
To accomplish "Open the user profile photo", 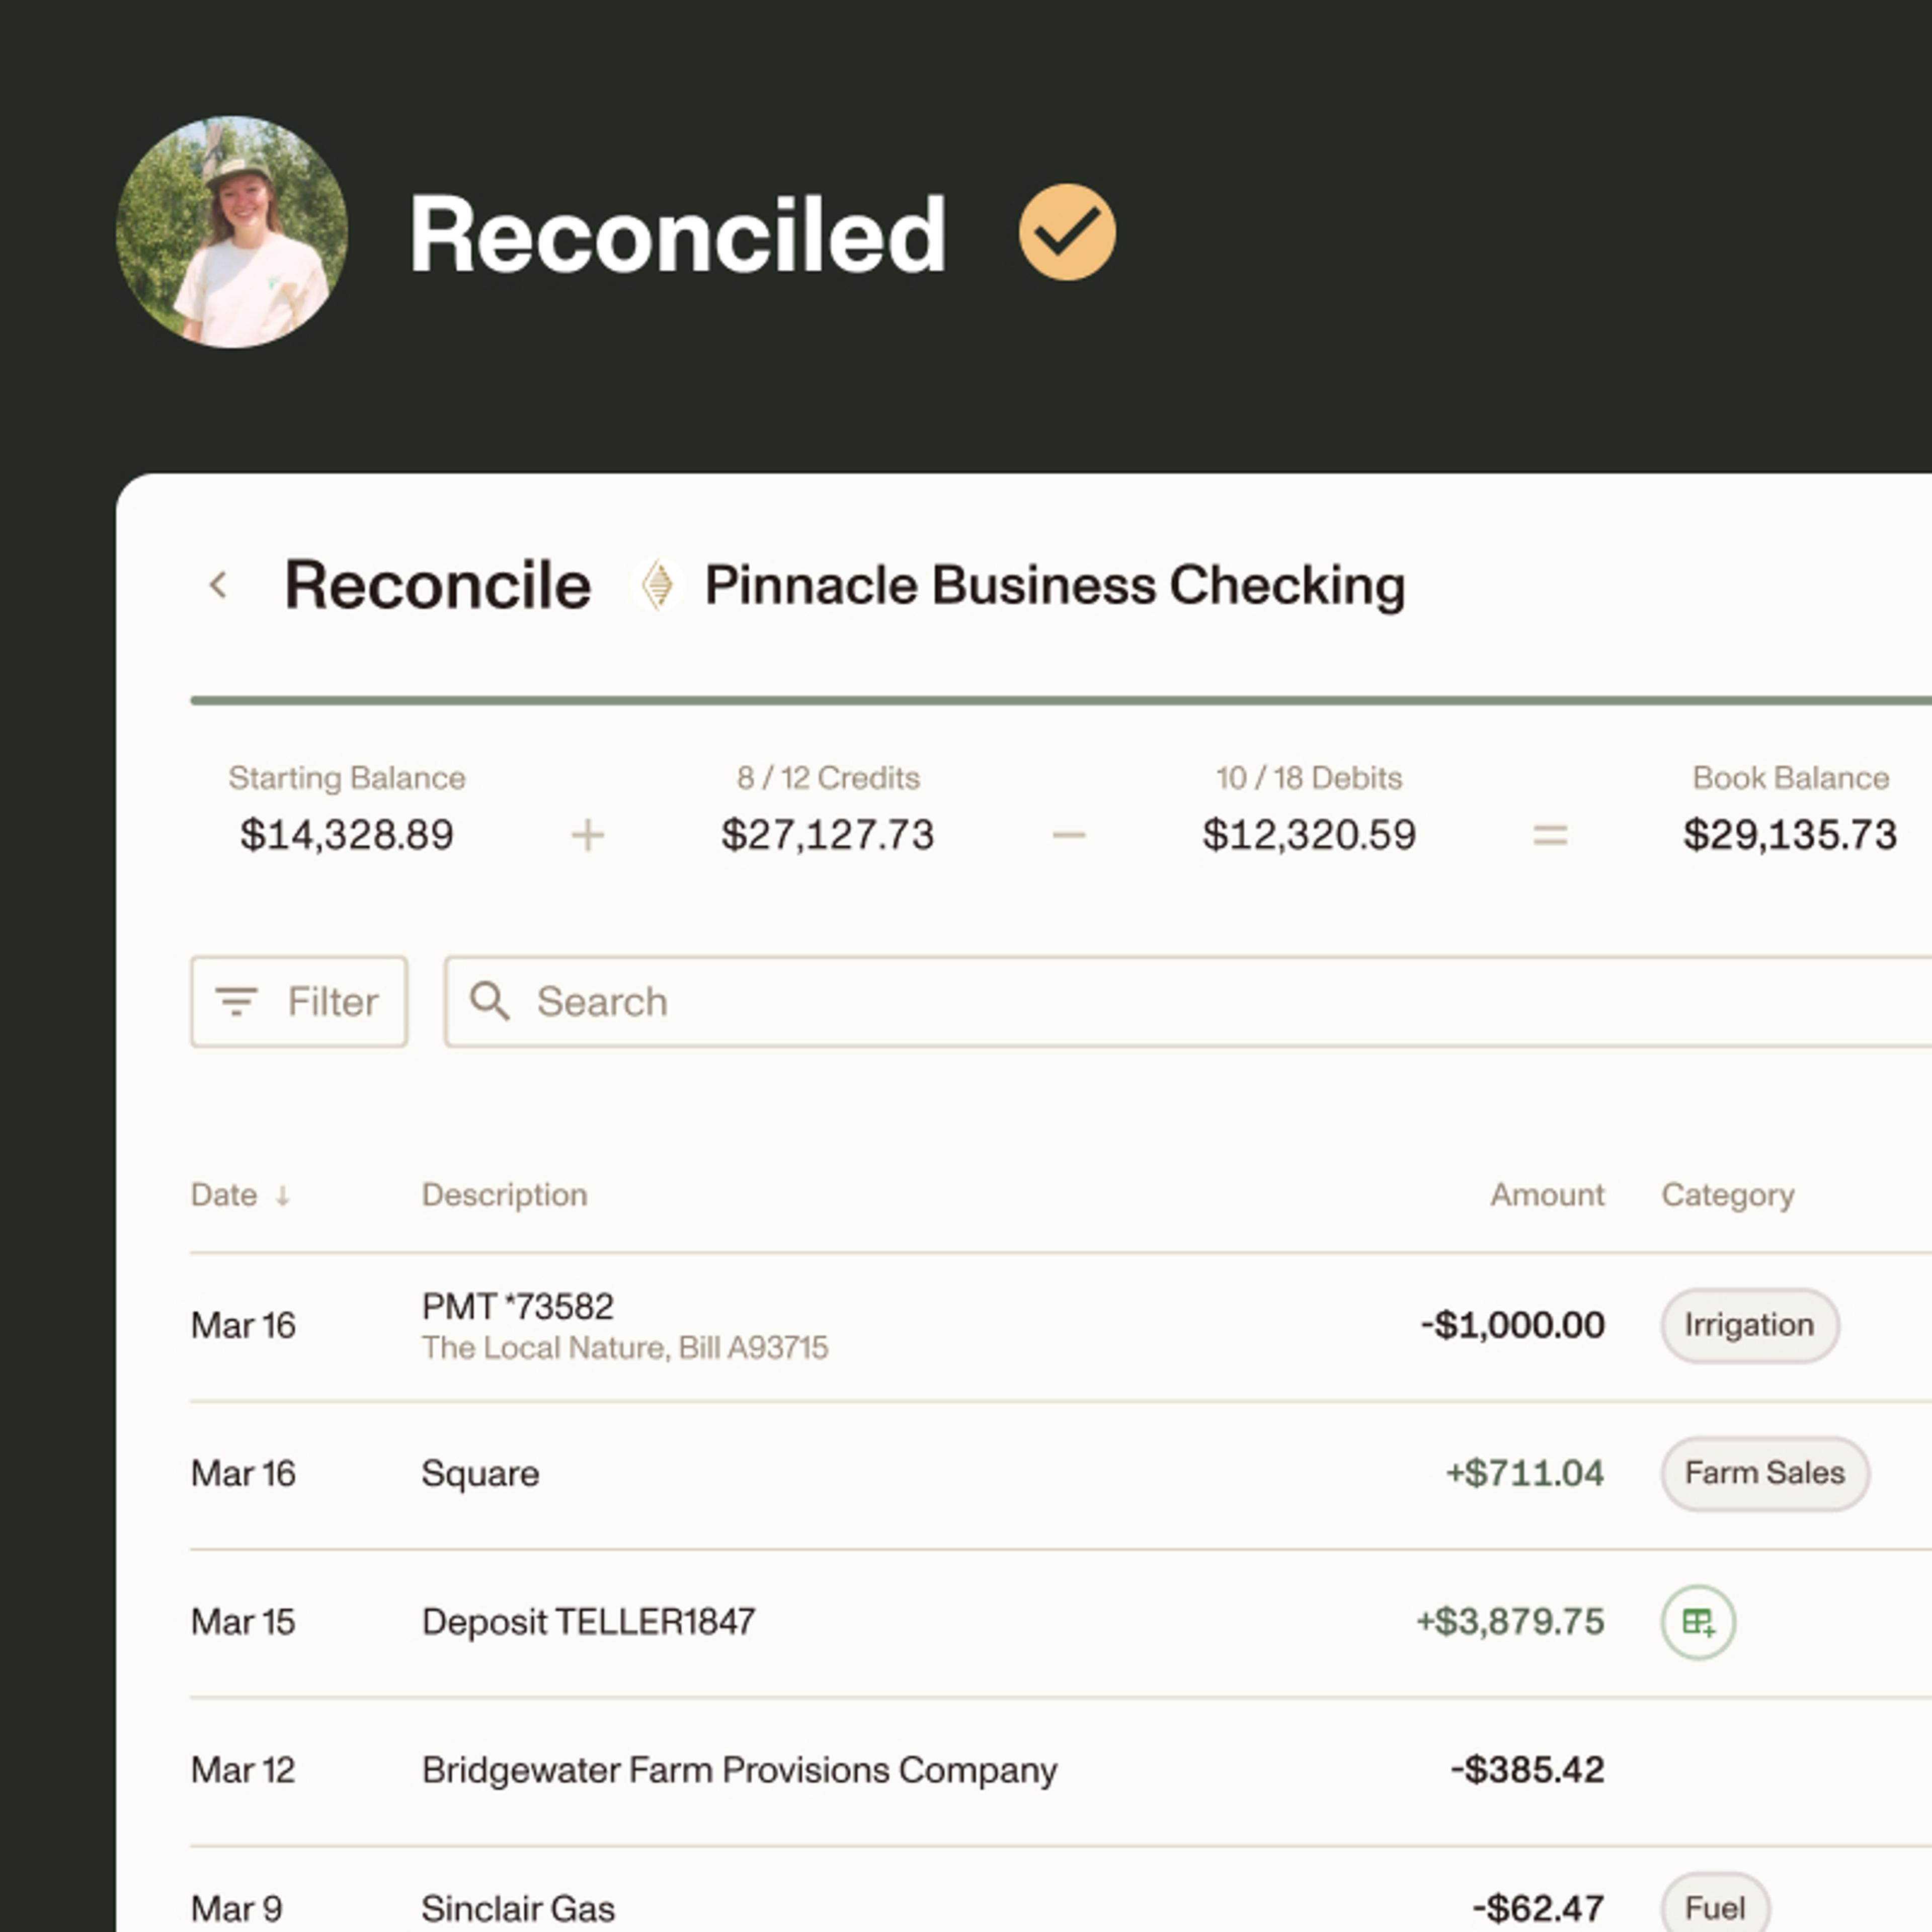I will coord(232,232).
